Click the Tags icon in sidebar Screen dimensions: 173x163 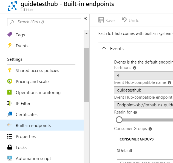10,35
